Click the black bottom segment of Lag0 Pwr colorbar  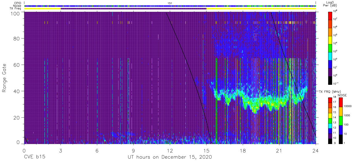330,80
